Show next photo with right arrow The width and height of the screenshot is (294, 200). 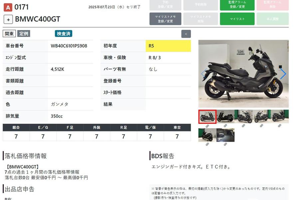(x=283, y=74)
